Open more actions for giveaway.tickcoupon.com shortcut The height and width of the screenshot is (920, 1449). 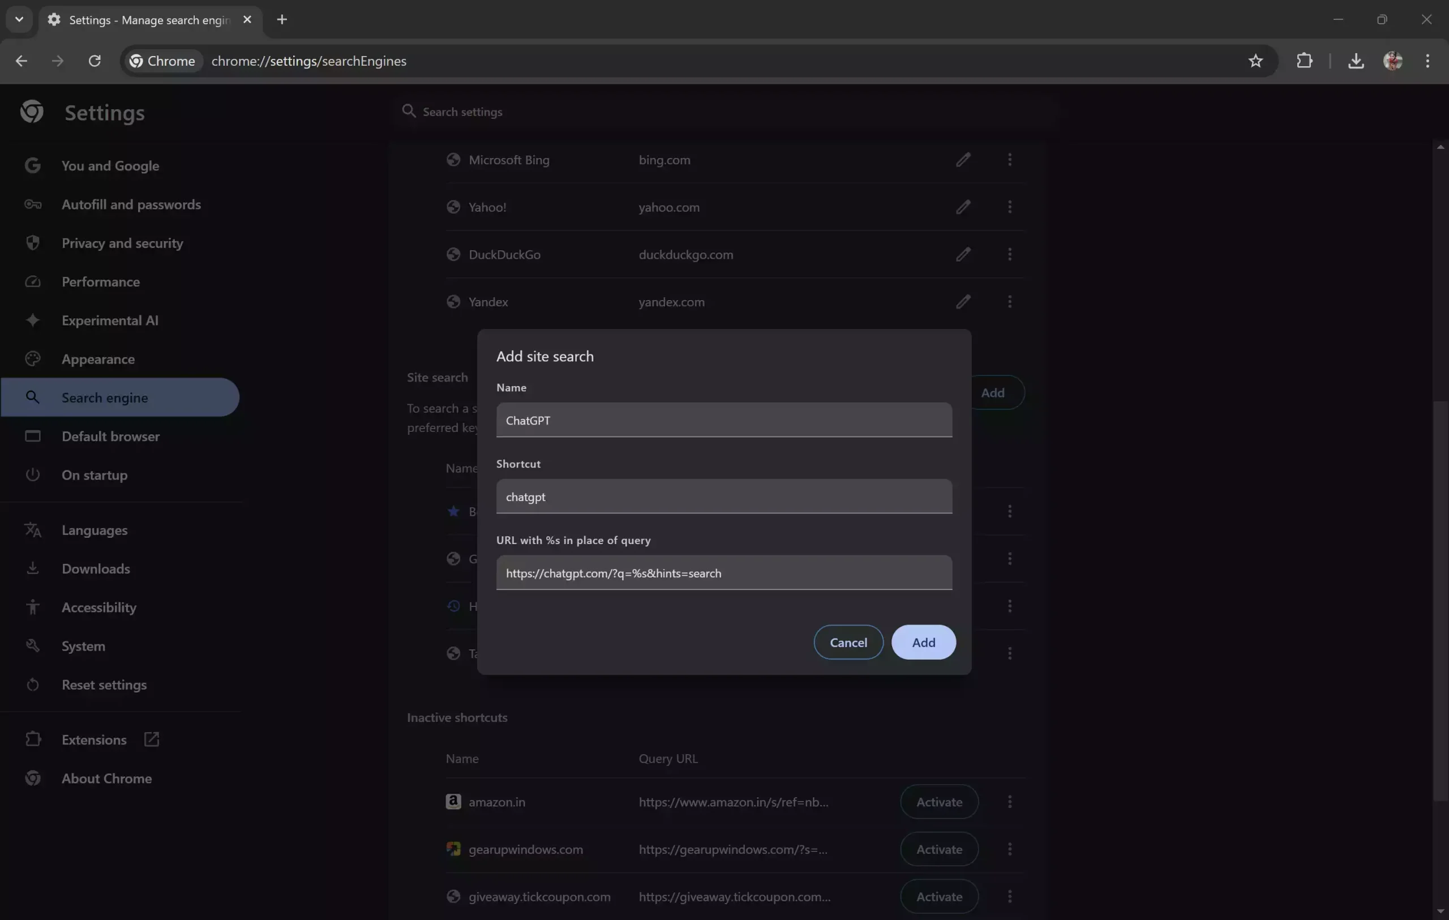1009,897
